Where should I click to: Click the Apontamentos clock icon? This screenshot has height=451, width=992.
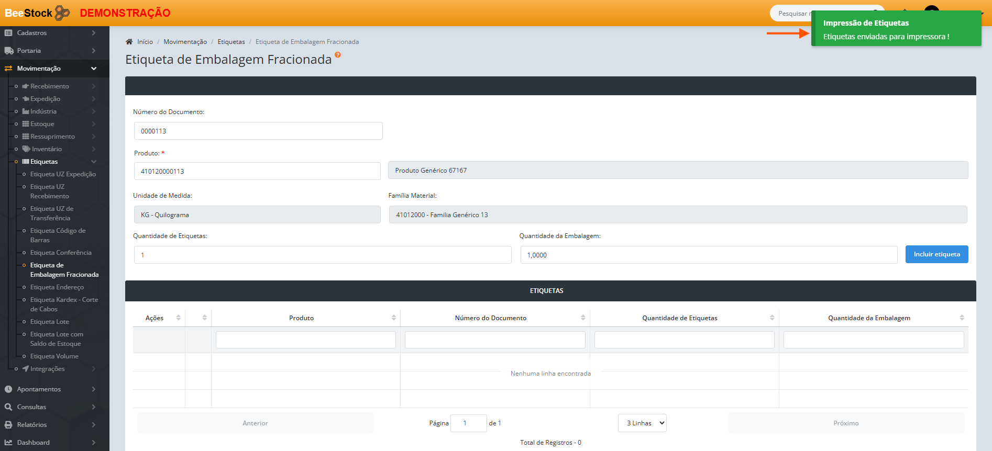[x=8, y=389]
